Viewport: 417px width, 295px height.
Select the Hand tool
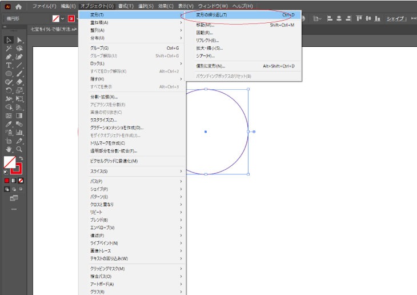pos(9,149)
